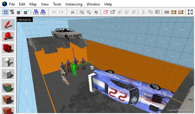Select the Entity tool lightbulb icon
Screen dimensions: 195x114
coord(8,62)
